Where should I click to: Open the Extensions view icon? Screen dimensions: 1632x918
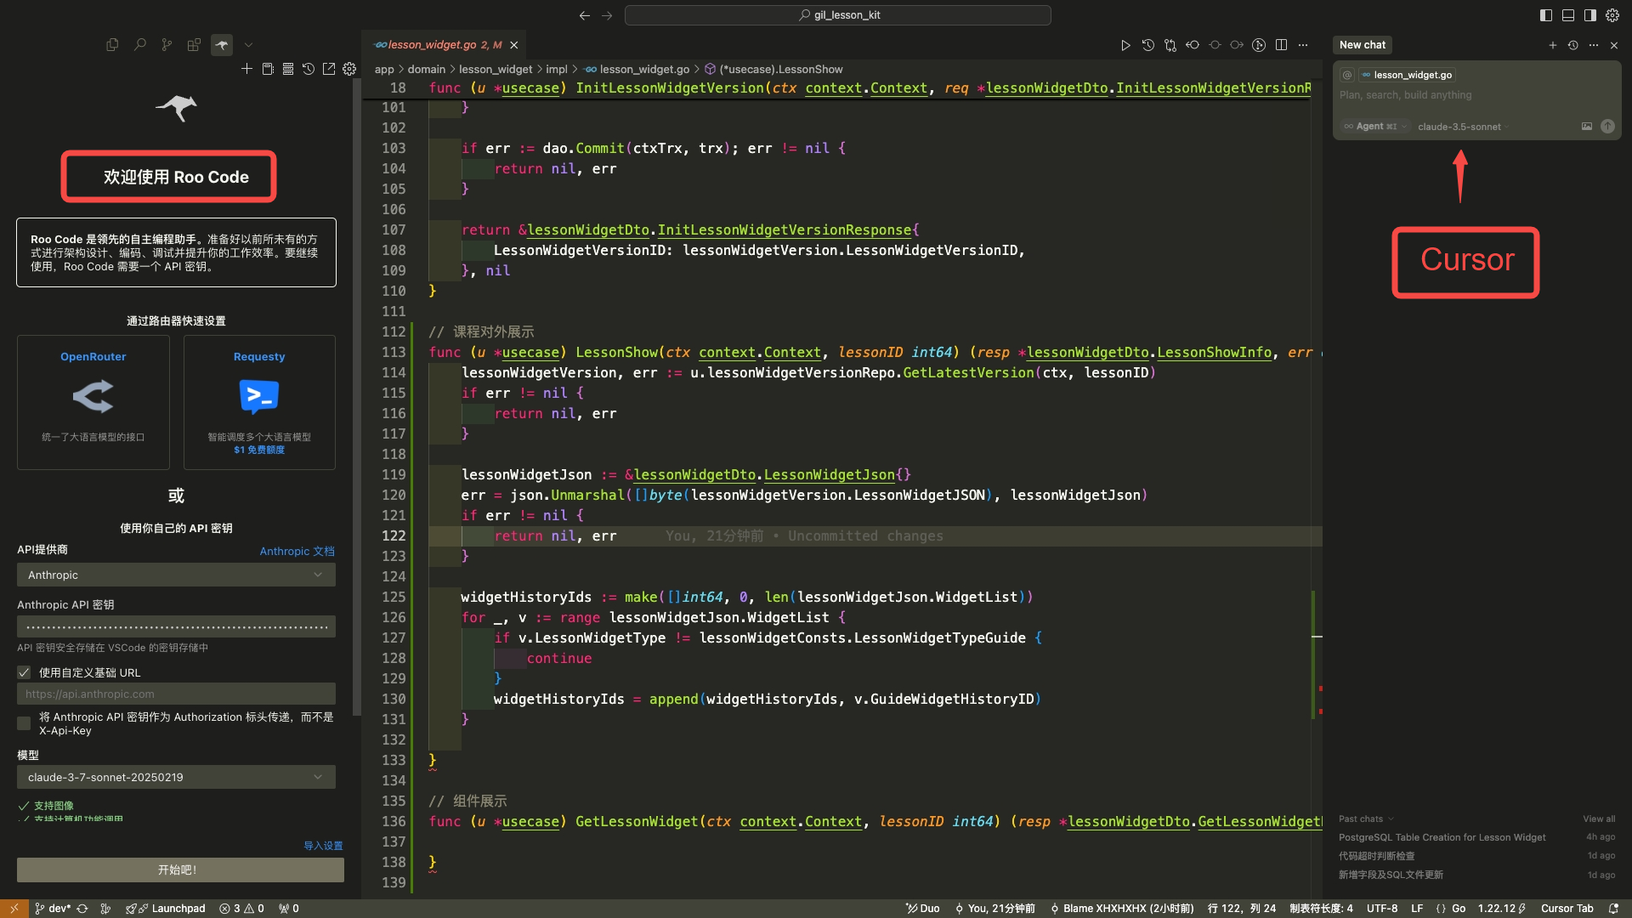194,45
